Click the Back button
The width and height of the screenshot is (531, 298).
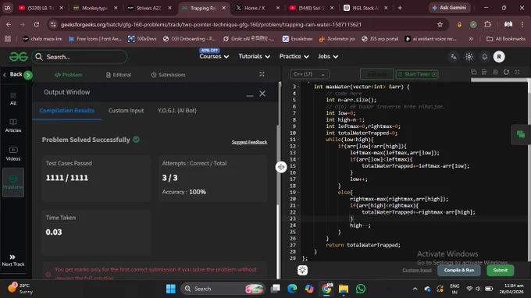12,74
